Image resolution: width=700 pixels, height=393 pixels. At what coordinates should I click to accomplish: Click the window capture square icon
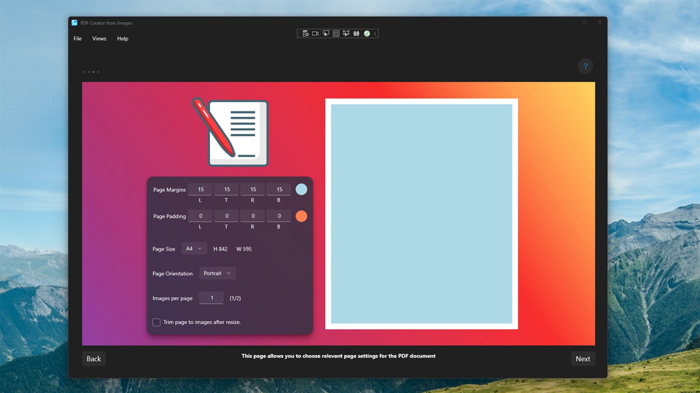pos(335,33)
